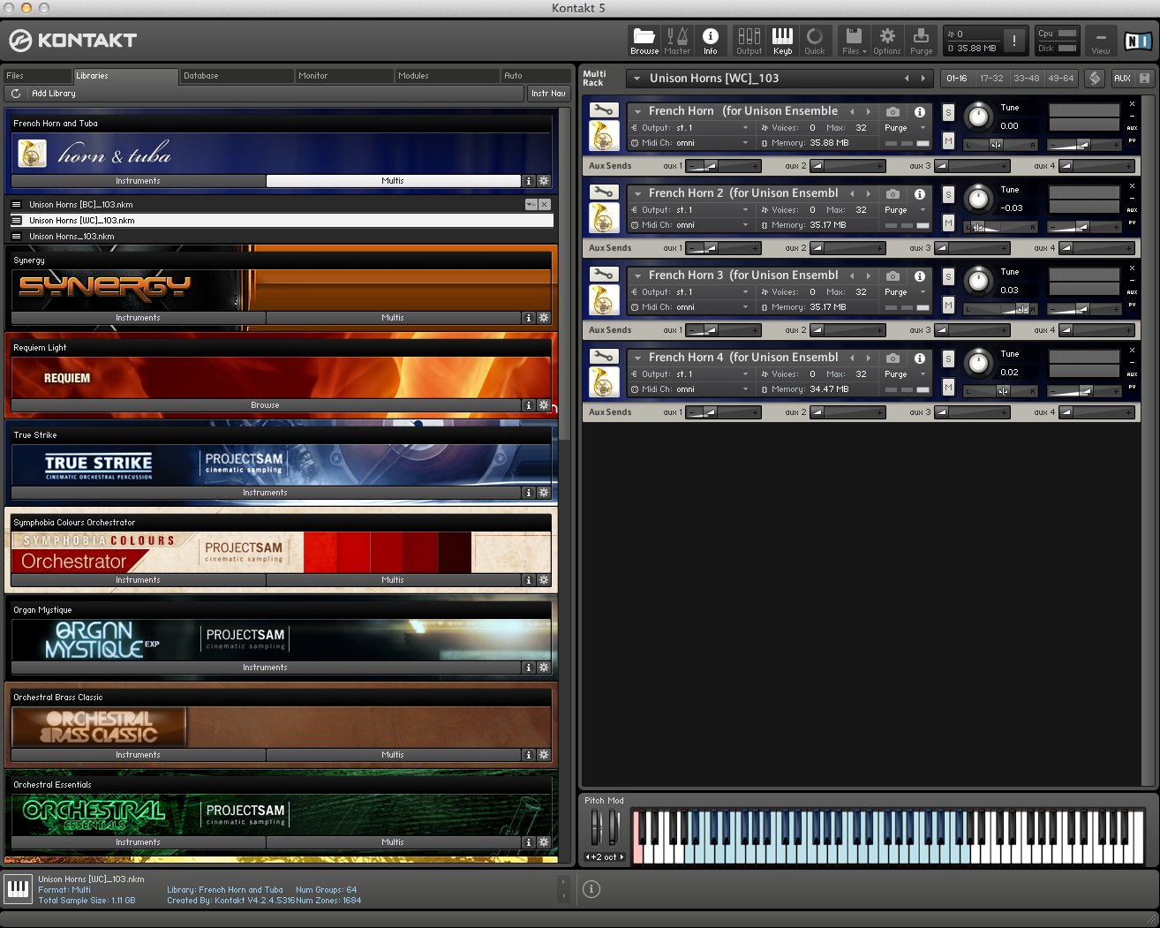Screen dimensions: 1160x928
Task: Open the Browse folder icon in toolbar
Action: pos(644,40)
